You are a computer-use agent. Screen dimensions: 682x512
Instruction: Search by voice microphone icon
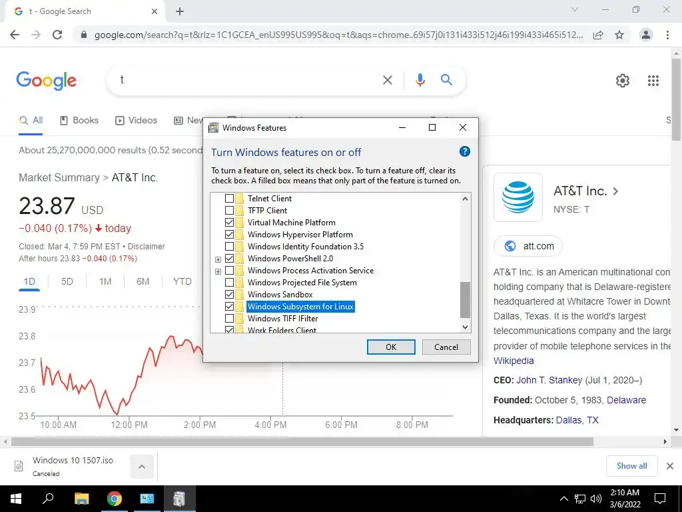420,80
